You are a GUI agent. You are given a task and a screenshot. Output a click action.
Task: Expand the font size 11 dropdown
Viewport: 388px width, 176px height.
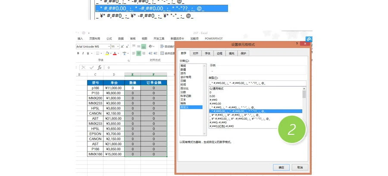click(x=118, y=46)
